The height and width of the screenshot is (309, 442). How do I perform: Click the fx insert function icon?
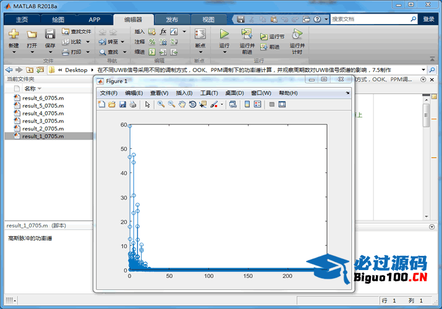coord(163,32)
